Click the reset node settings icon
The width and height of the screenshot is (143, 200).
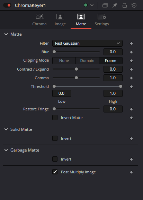click(x=134, y=5)
